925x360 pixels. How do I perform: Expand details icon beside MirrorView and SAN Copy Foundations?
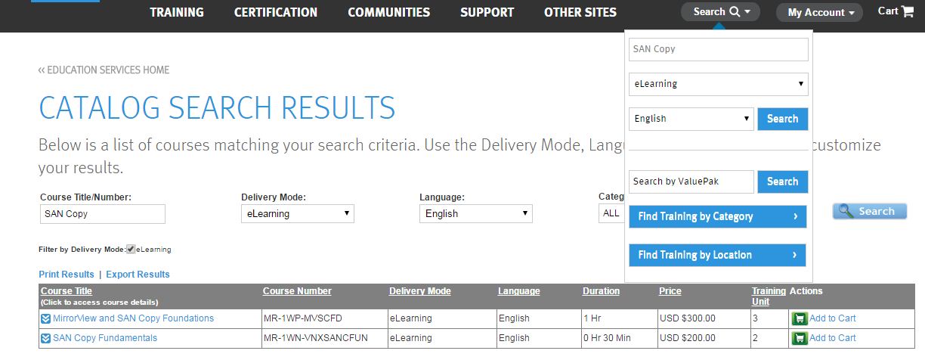tap(45, 318)
